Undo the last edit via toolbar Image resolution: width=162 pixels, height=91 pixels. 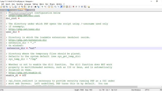[29, 7]
